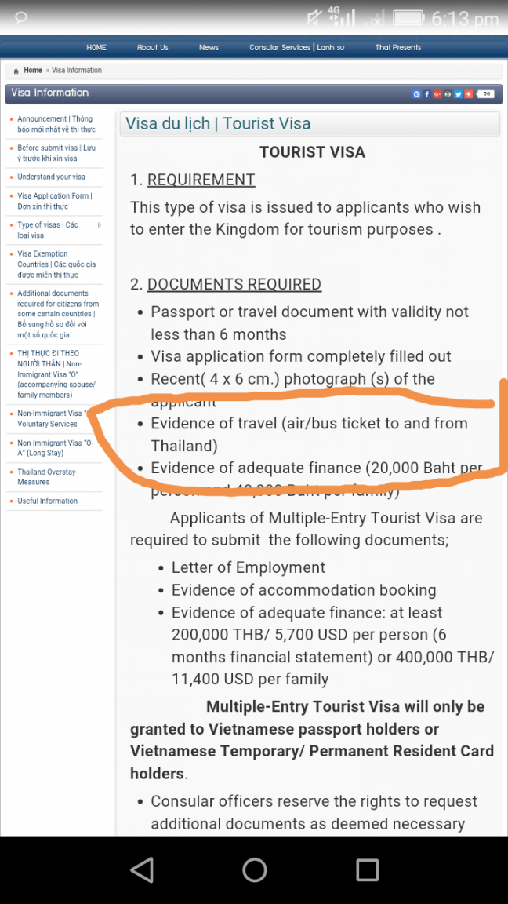Open Thailand Overstay Measures link
This screenshot has width=508, height=904.
coord(46,477)
